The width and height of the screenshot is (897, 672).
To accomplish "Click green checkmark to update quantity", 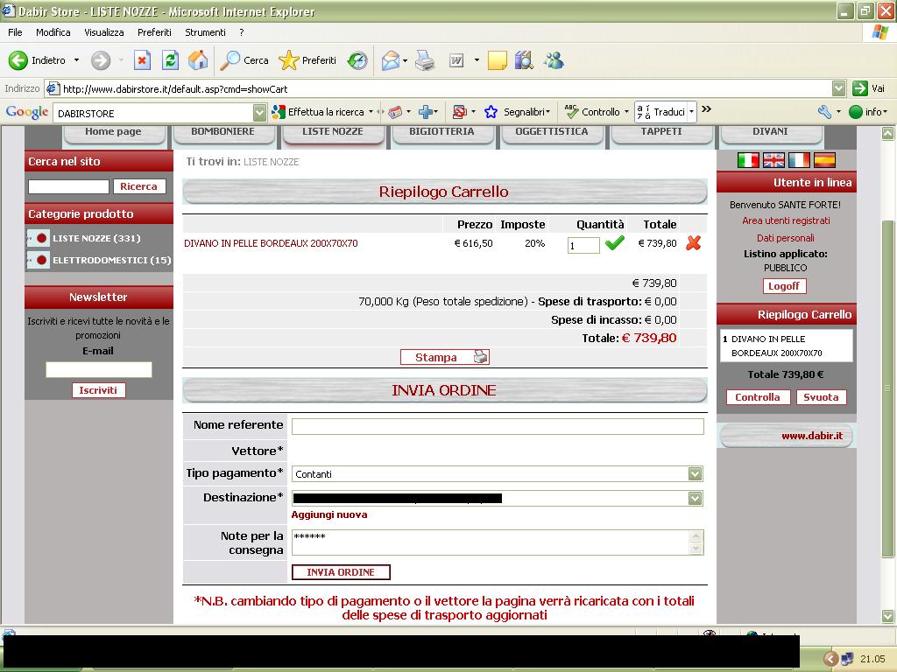I will pyautogui.click(x=614, y=243).
